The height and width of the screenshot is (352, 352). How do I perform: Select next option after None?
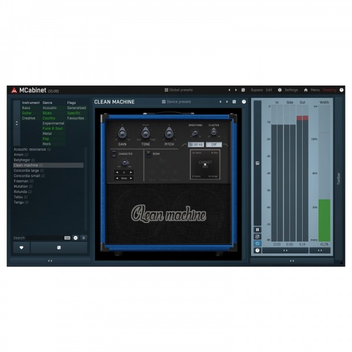tap(131, 178)
